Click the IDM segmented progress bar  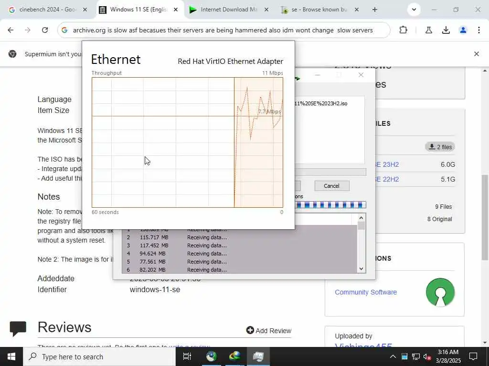(x=330, y=205)
